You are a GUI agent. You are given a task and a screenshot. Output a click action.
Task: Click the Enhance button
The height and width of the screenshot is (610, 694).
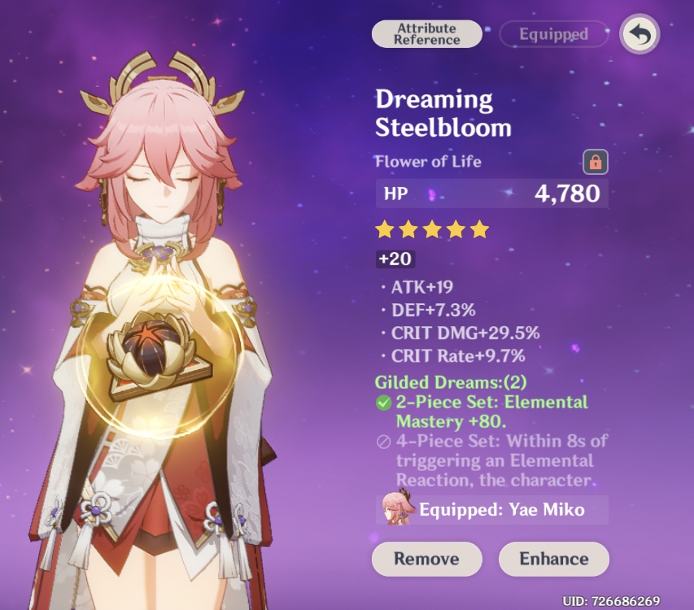[x=554, y=559]
